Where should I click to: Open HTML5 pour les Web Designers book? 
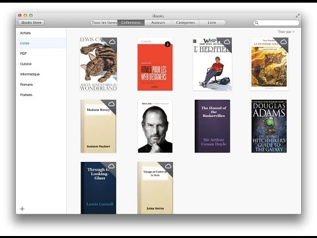[x=155, y=64]
